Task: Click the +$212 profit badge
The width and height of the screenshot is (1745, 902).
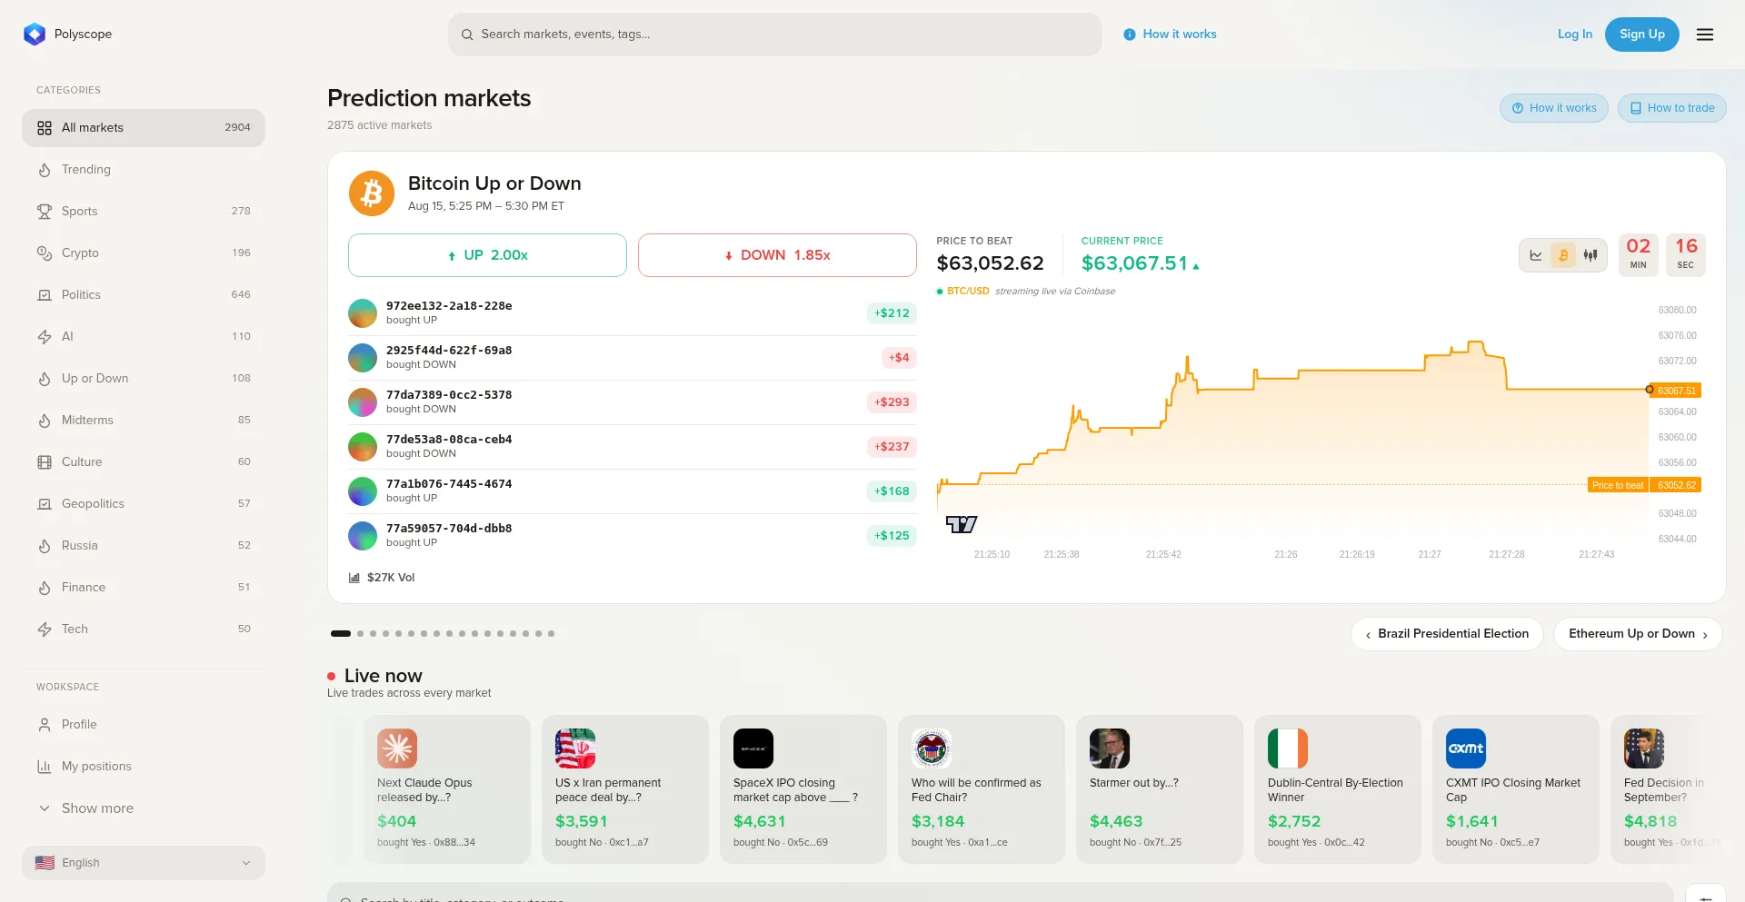Action: pos(892,313)
